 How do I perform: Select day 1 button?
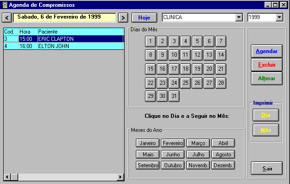(x=150, y=41)
